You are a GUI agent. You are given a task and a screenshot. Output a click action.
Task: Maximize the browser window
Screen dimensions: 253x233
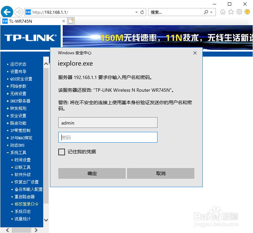point(230,4)
